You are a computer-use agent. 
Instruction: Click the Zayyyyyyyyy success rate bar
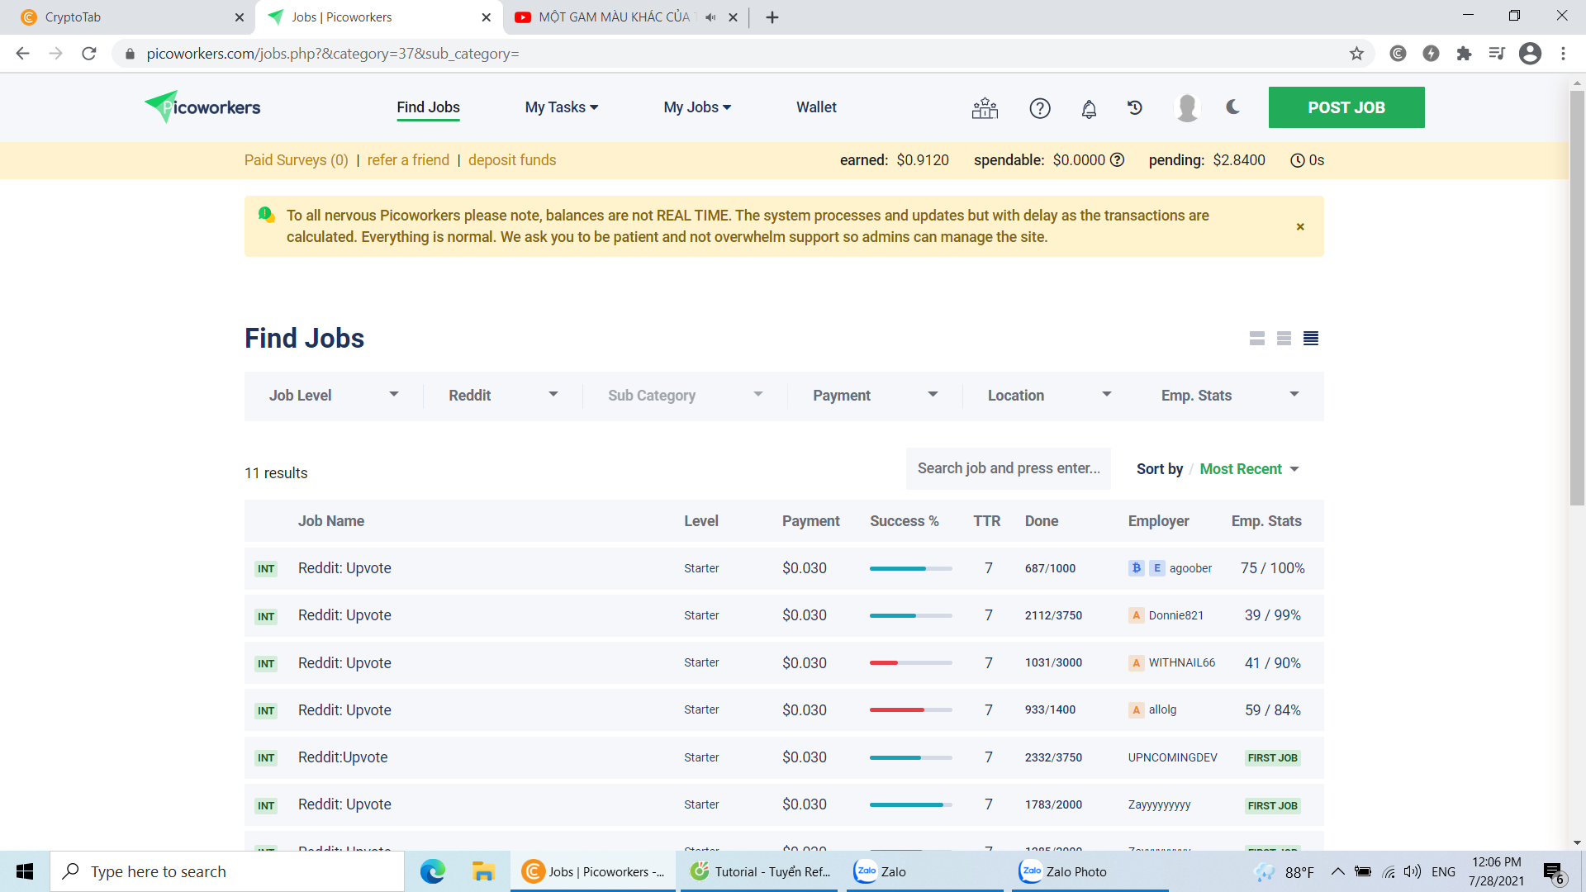(x=910, y=804)
